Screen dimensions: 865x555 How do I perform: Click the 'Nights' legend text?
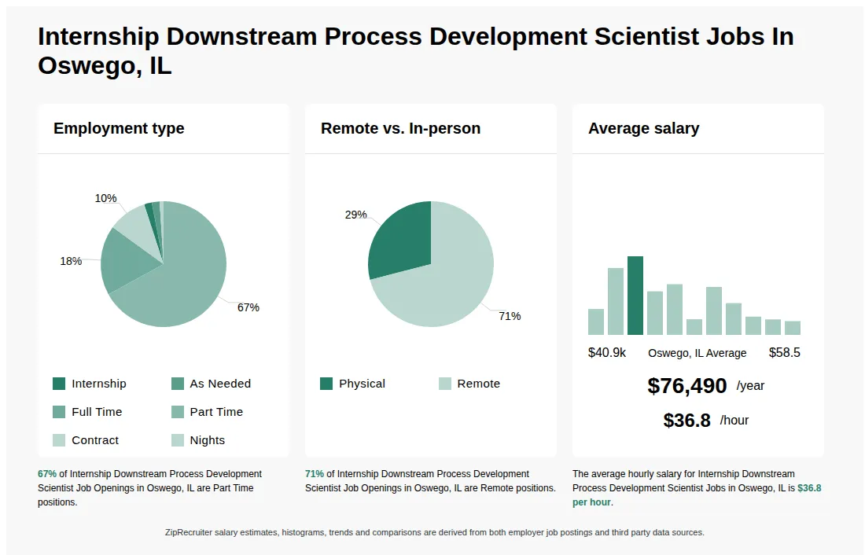pos(208,440)
